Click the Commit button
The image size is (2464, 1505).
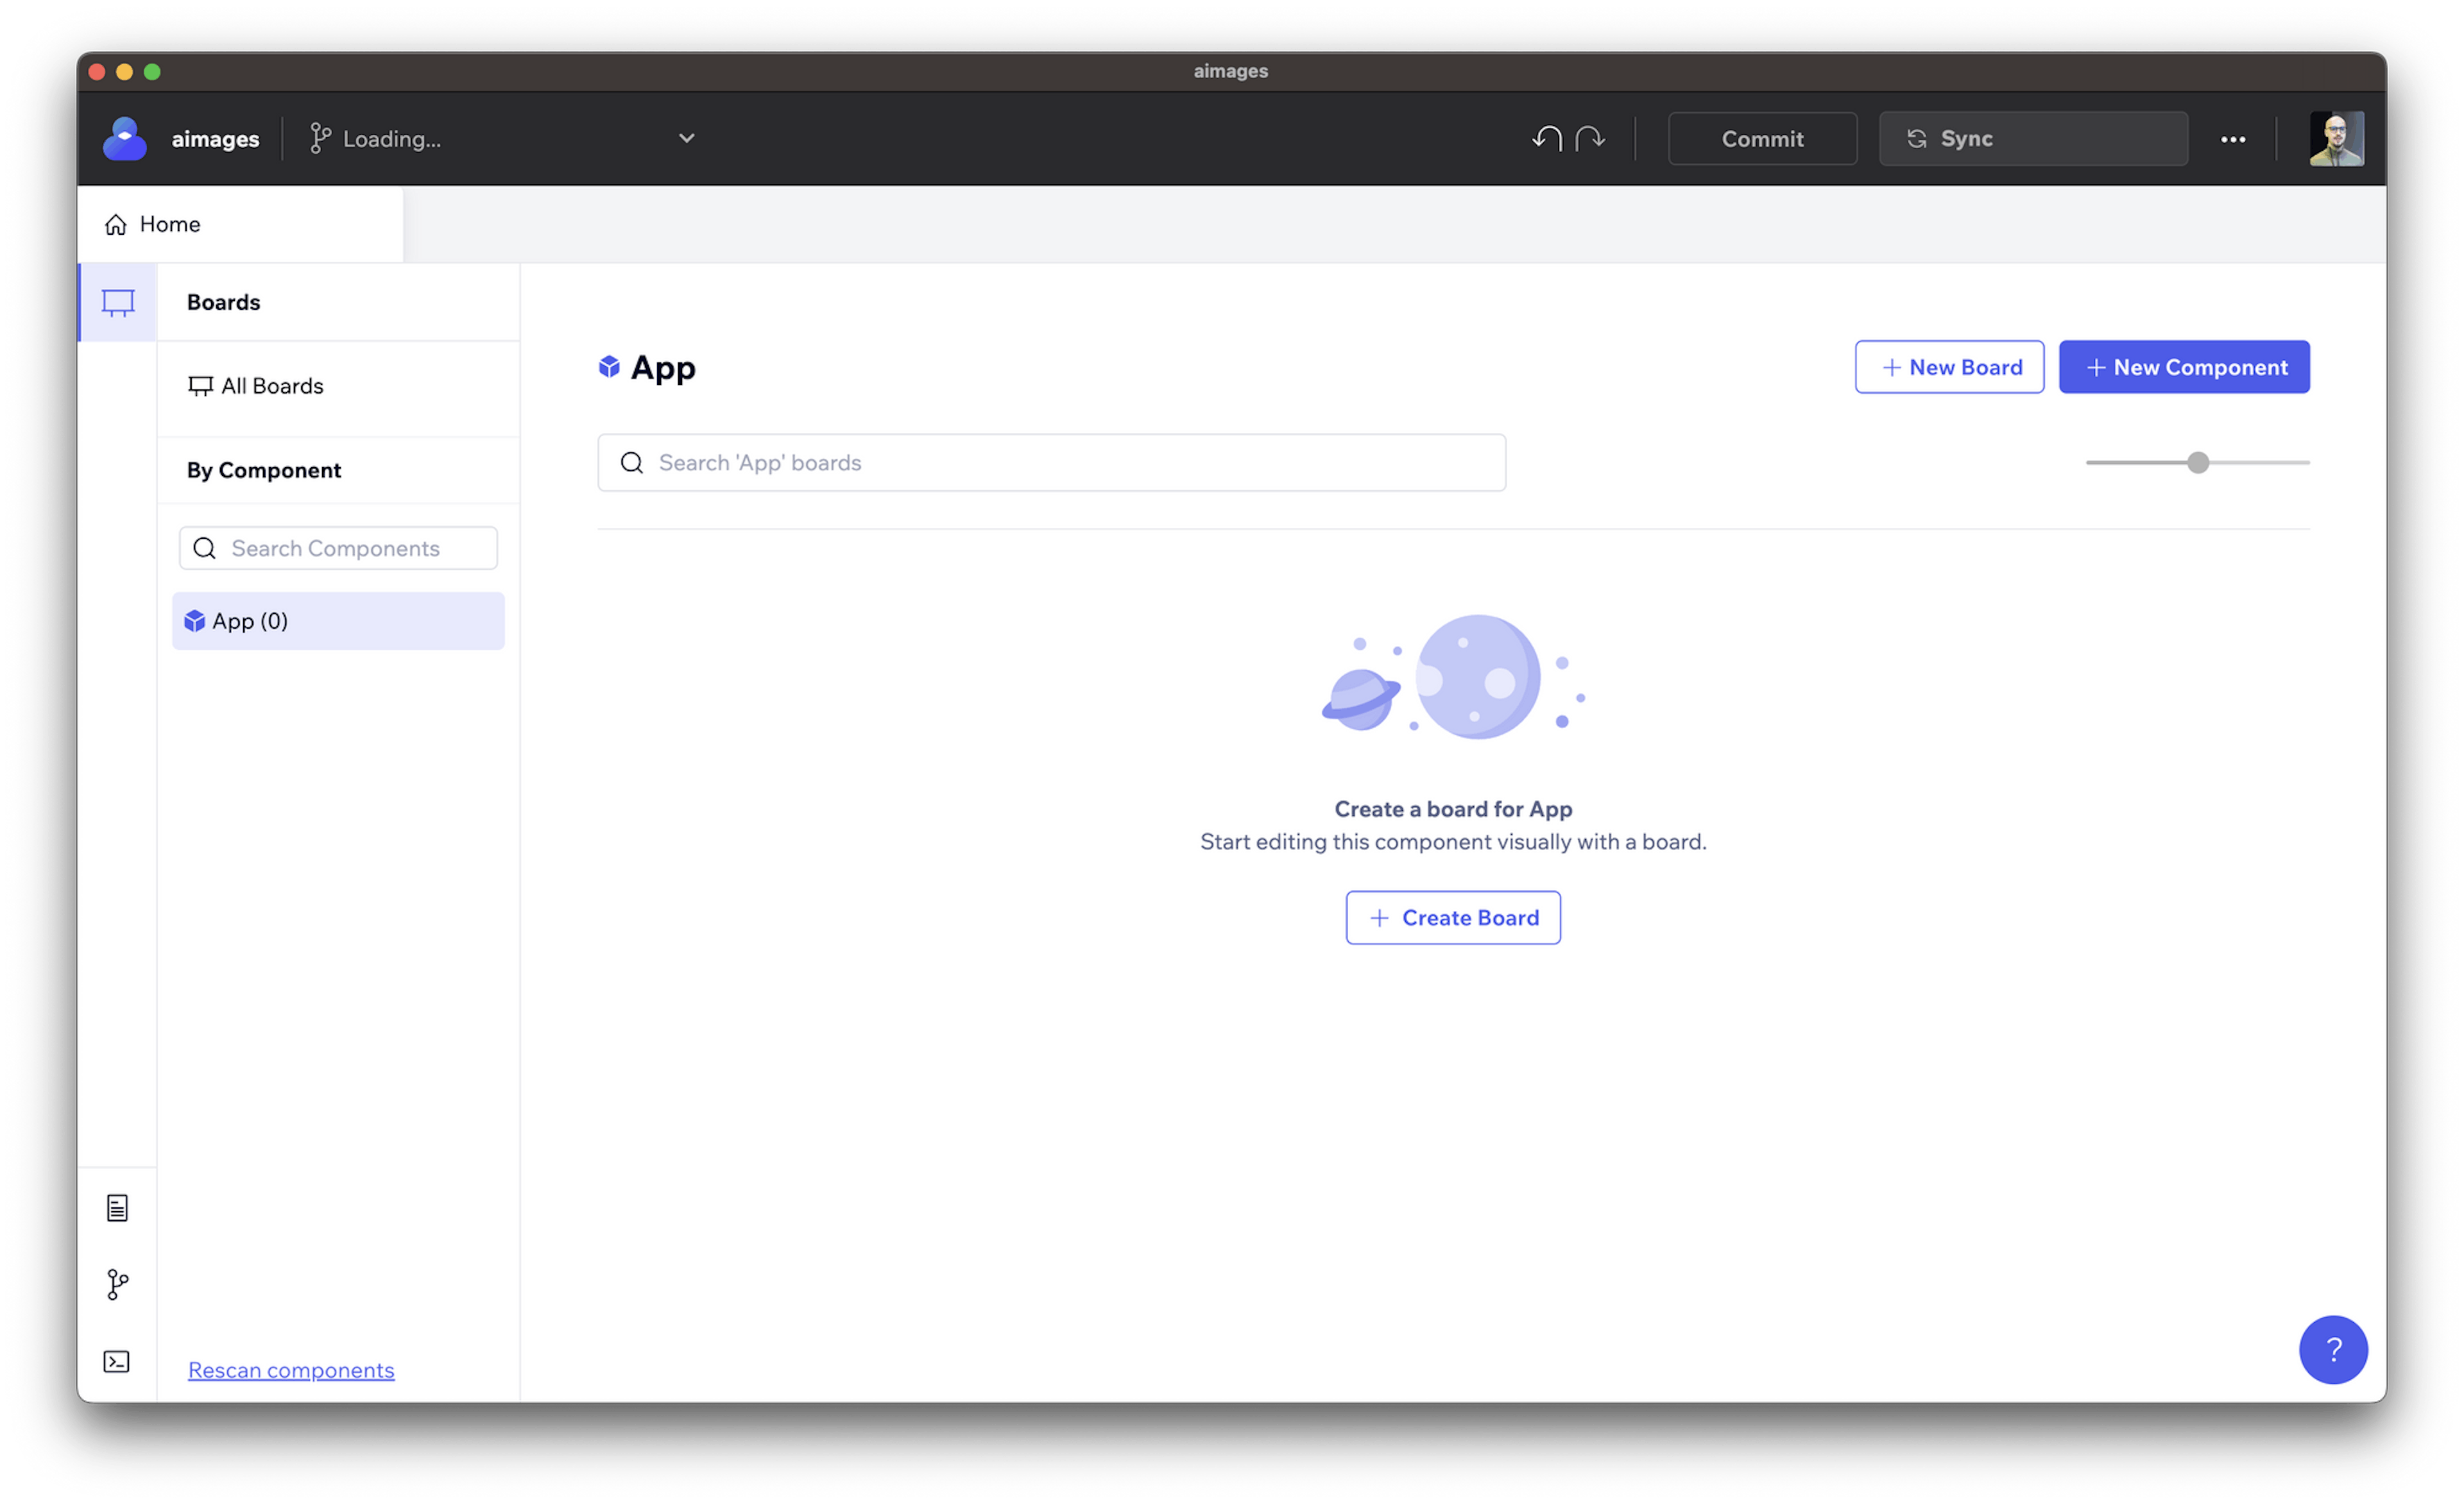point(1762,137)
